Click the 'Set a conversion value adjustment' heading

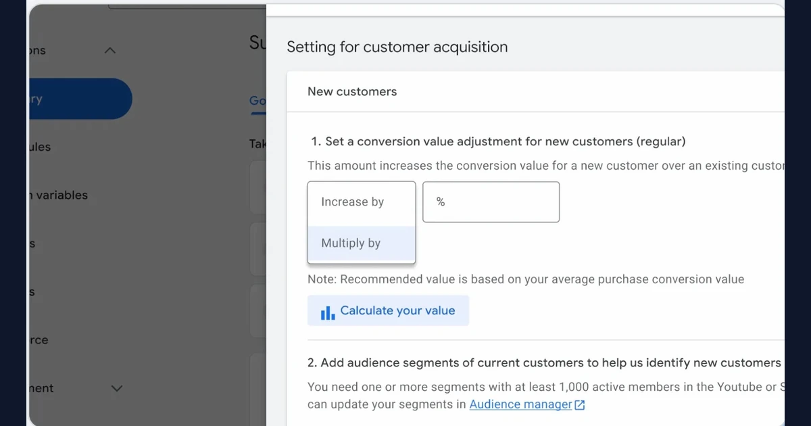[498, 141]
